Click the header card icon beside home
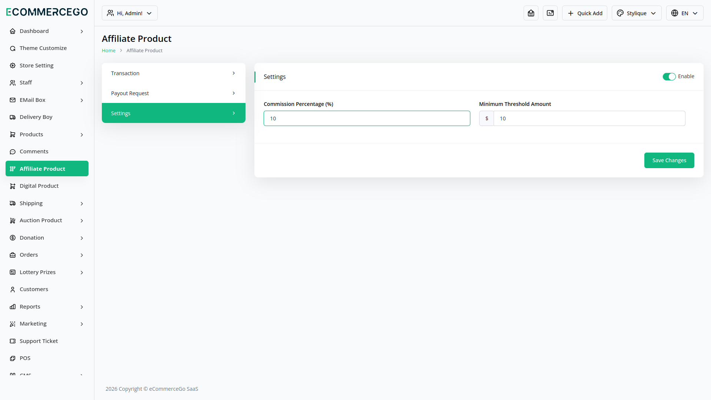 (x=550, y=13)
